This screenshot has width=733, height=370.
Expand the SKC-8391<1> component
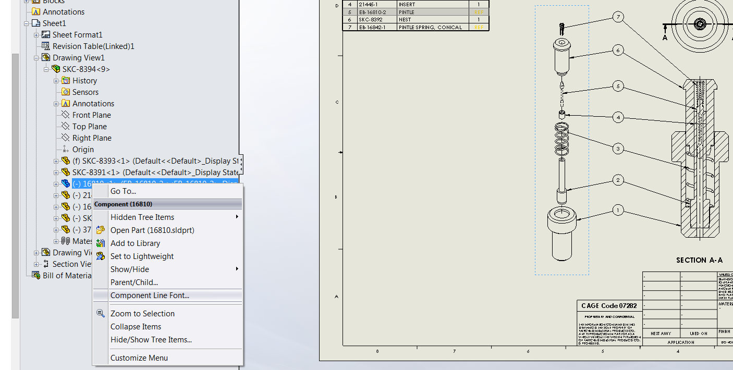pyautogui.click(x=56, y=172)
